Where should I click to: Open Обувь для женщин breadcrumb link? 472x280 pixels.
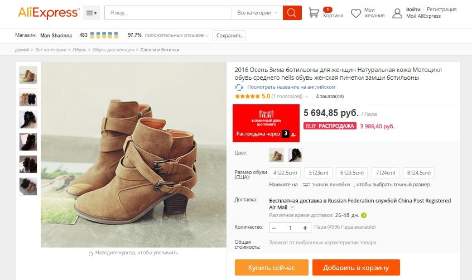tap(113, 50)
